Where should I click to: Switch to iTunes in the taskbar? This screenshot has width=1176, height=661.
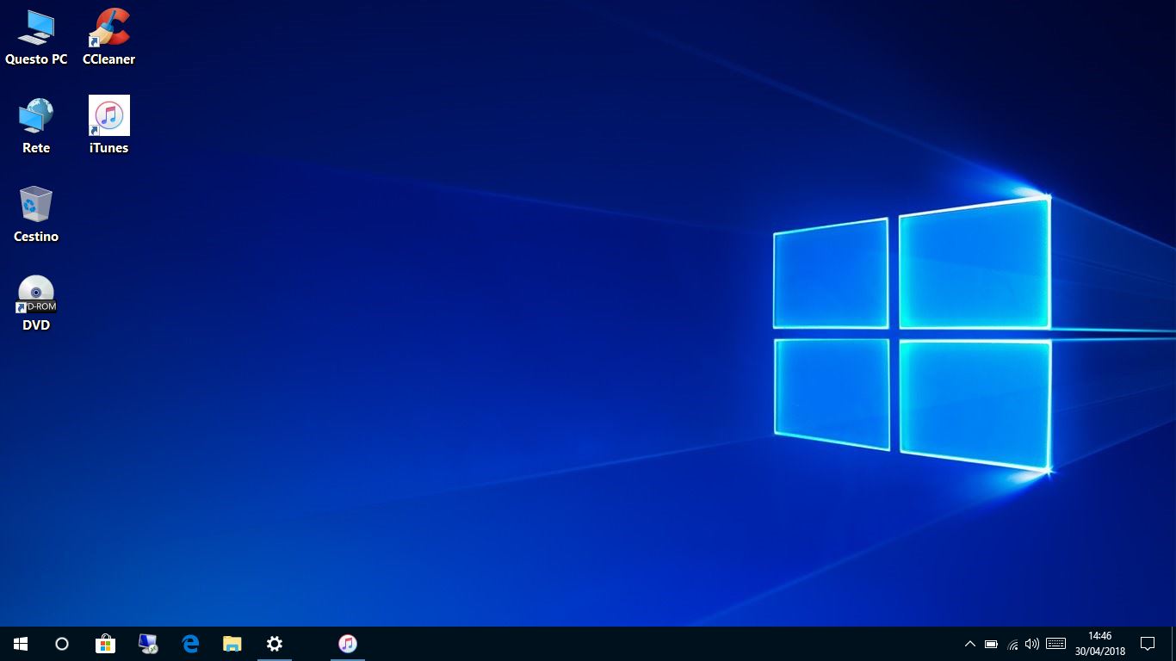348,644
